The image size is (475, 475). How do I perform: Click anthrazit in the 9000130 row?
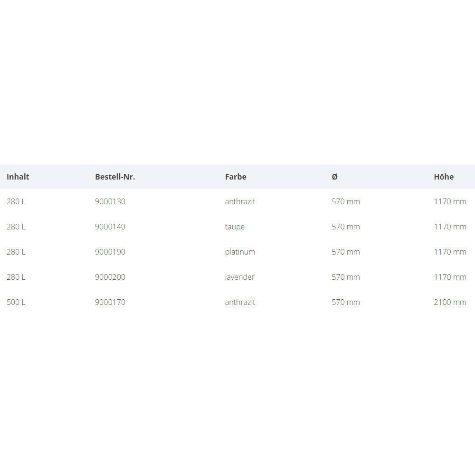tap(240, 201)
